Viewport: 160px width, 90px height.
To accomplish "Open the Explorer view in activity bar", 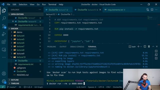I will 4,10.
